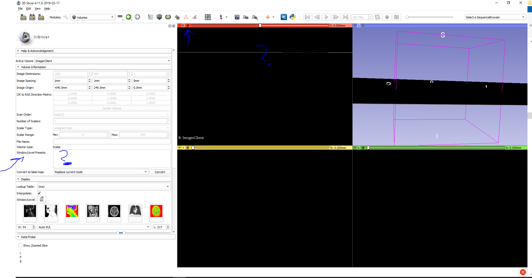Open the Select a SequenceBrowser dropdown

[x=495, y=17]
